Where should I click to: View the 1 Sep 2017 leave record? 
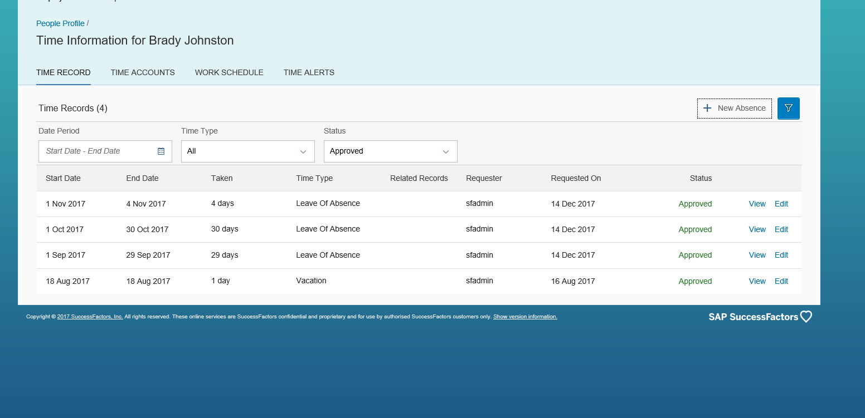pyautogui.click(x=757, y=255)
